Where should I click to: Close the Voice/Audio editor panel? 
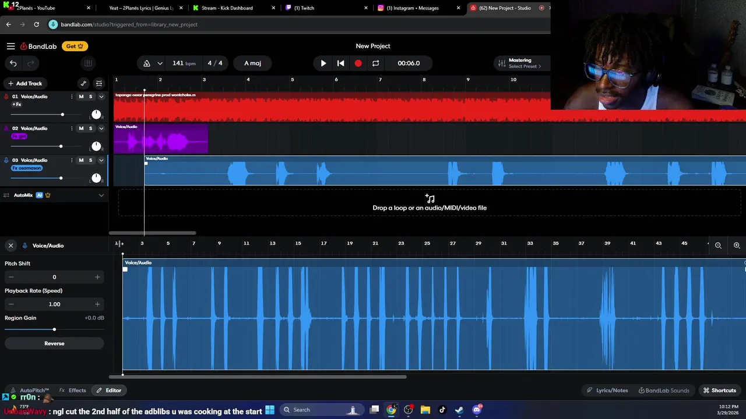pos(10,246)
